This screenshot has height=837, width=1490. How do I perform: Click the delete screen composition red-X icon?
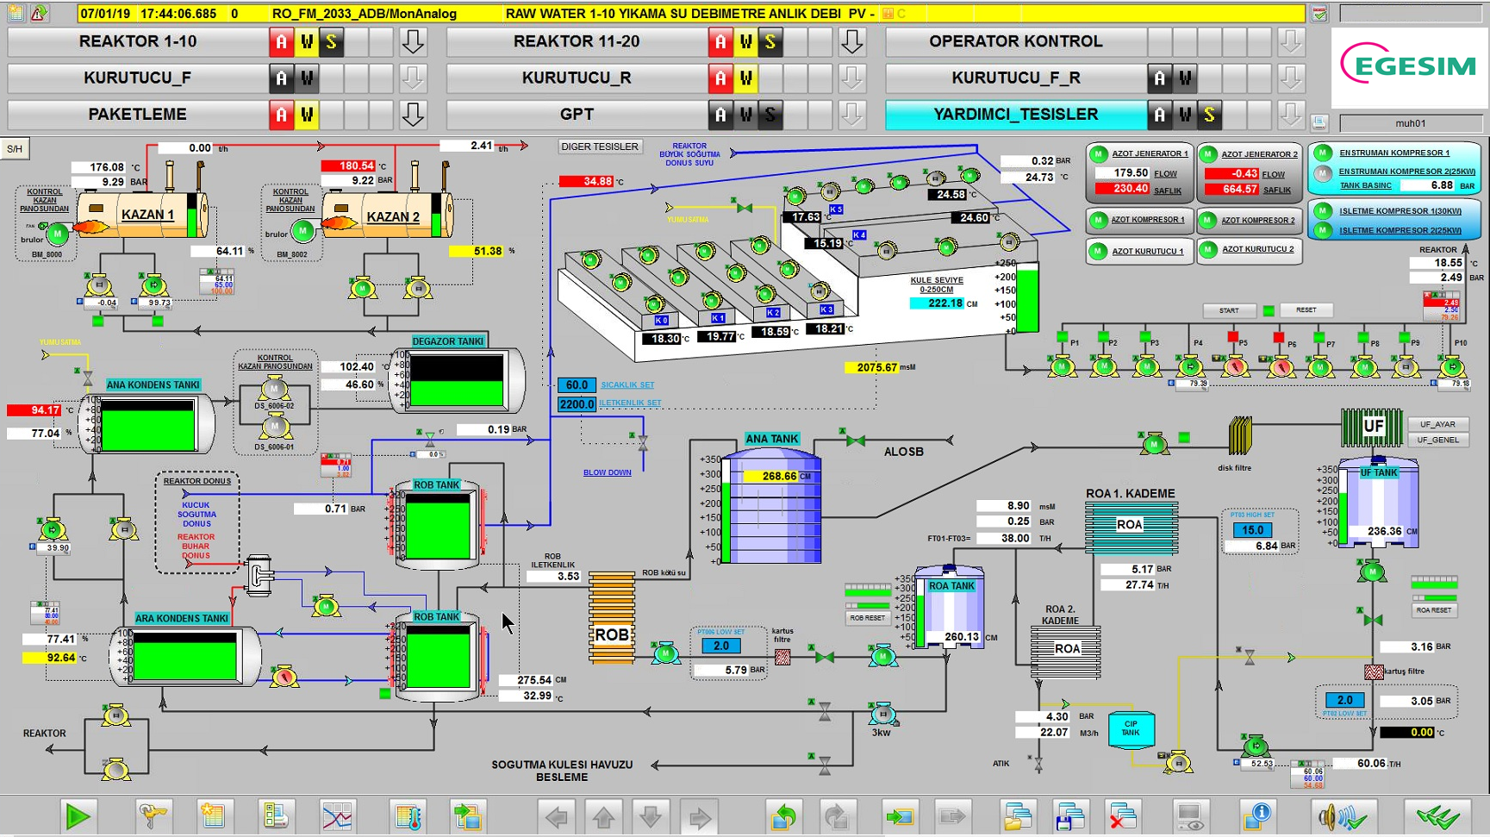click(1122, 815)
